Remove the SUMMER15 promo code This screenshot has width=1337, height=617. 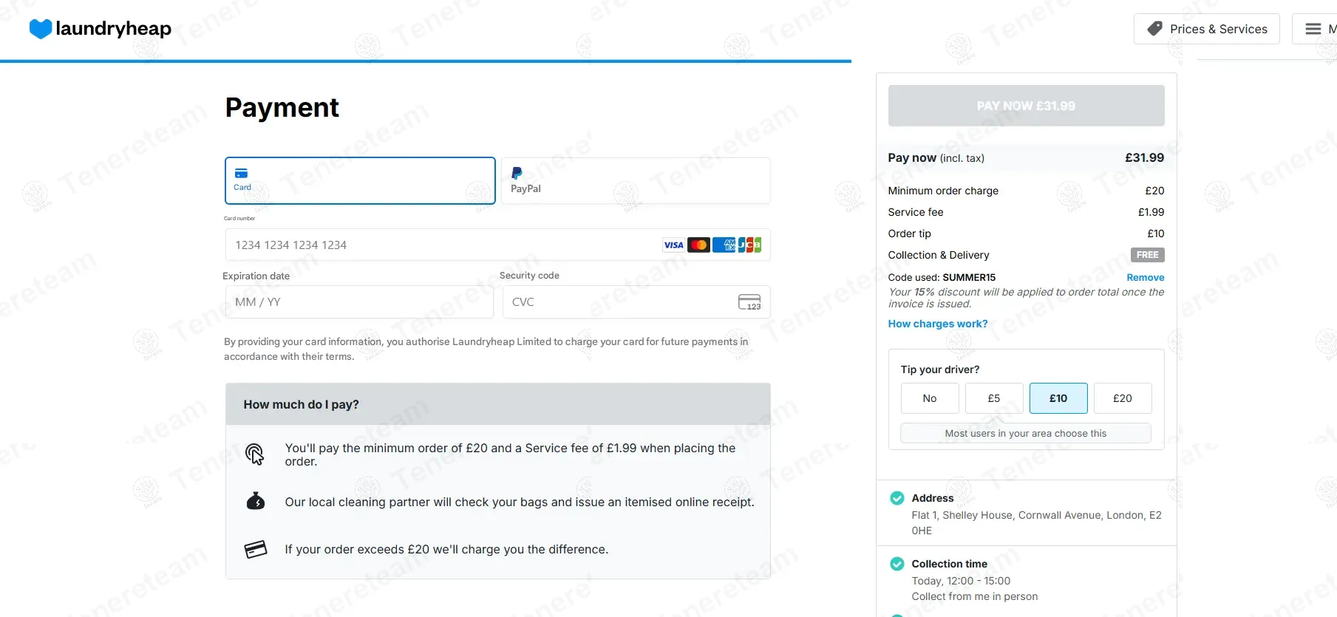coord(1145,277)
